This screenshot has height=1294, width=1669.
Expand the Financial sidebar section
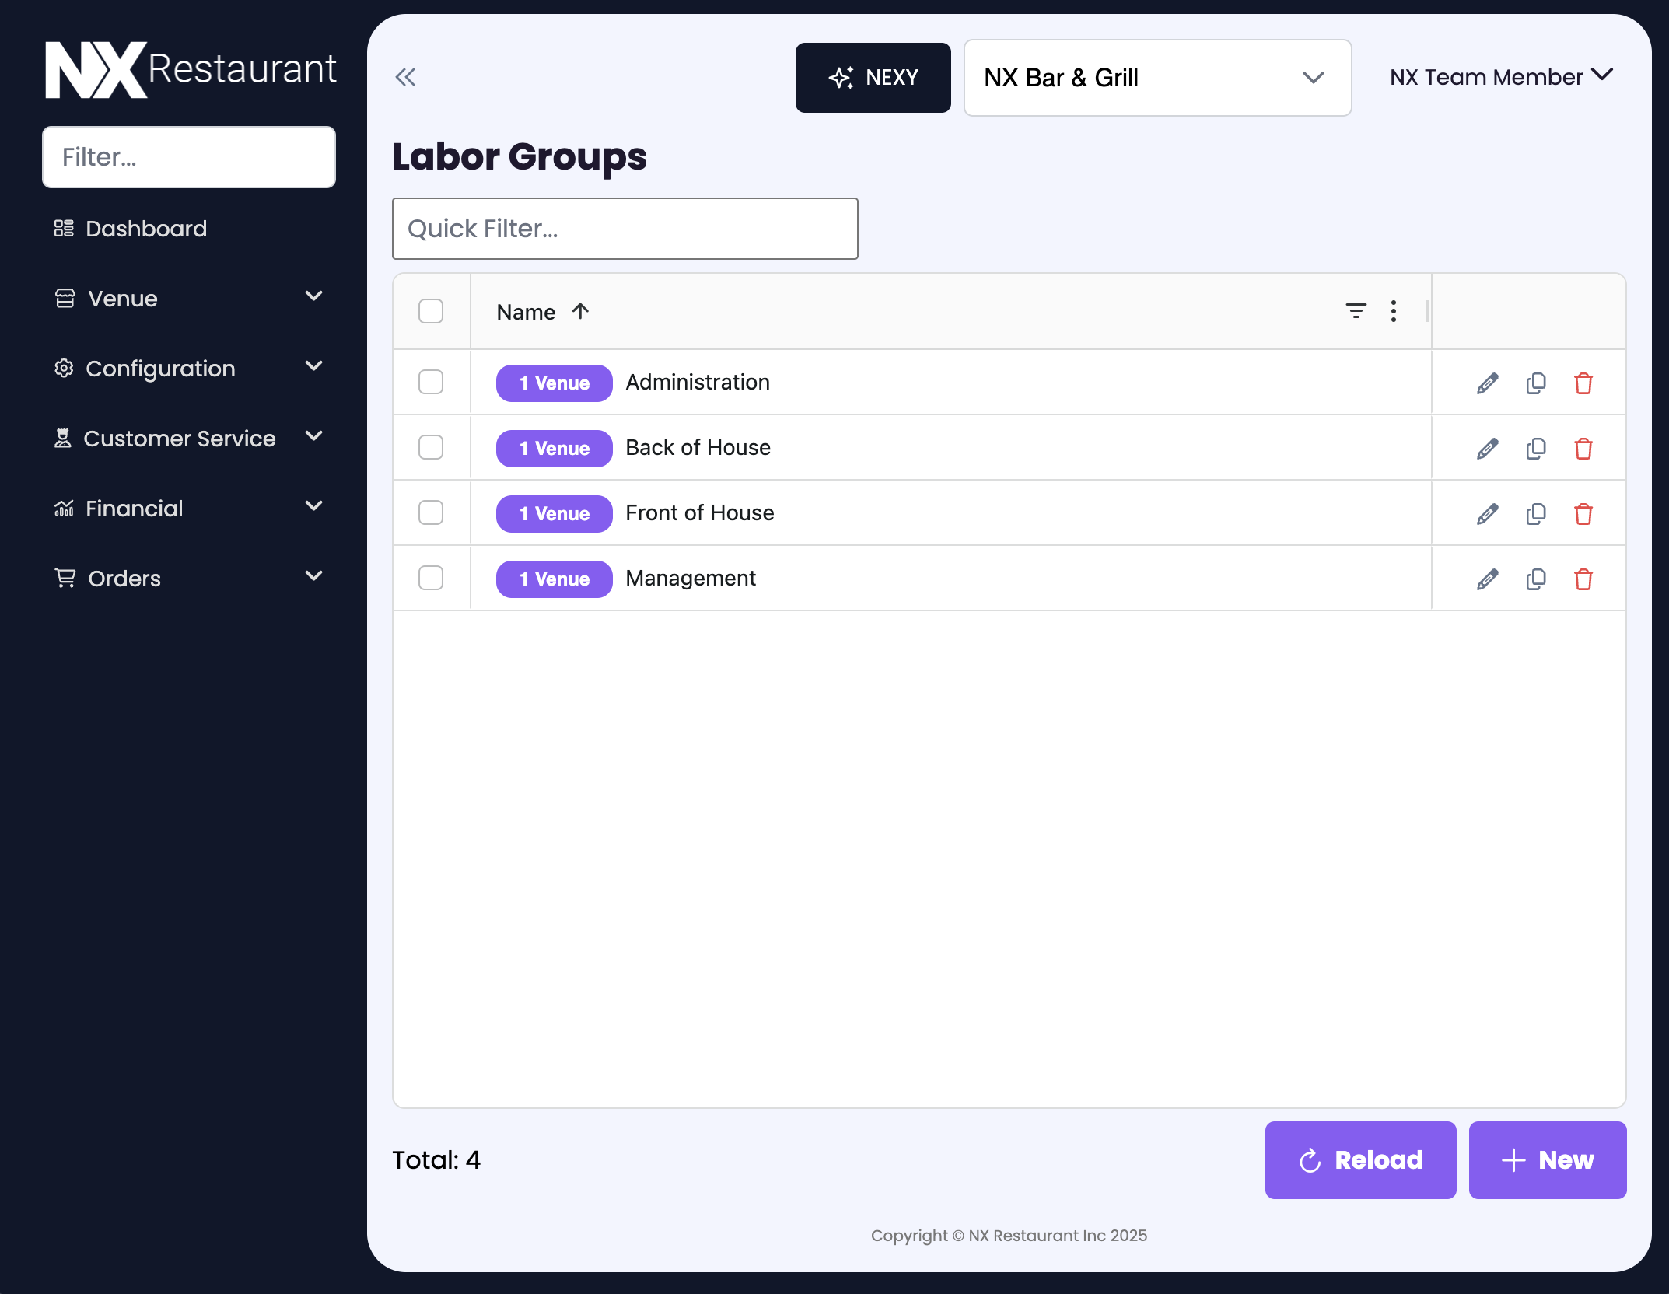click(x=134, y=508)
